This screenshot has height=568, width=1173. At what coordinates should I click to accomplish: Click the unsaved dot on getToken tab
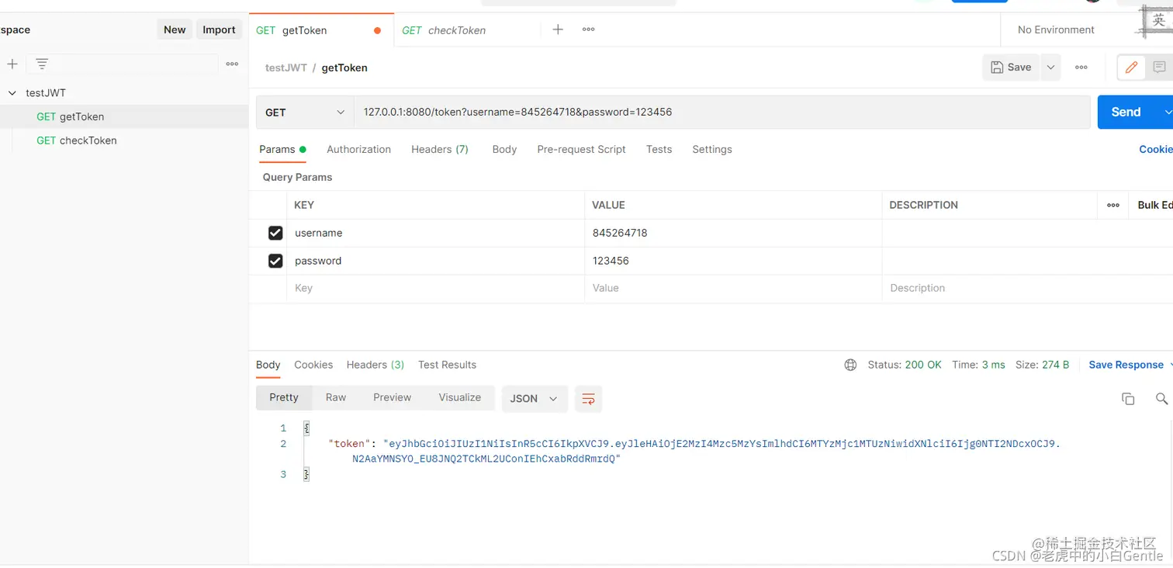[377, 31]
